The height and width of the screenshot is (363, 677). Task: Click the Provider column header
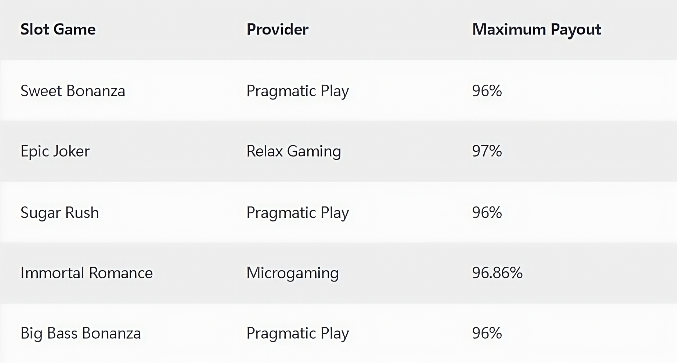click(x=277, y=30)
